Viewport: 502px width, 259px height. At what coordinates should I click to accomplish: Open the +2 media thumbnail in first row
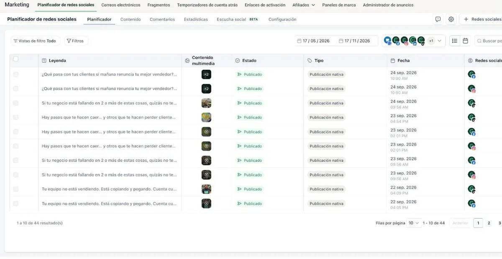tap(206, 74)
